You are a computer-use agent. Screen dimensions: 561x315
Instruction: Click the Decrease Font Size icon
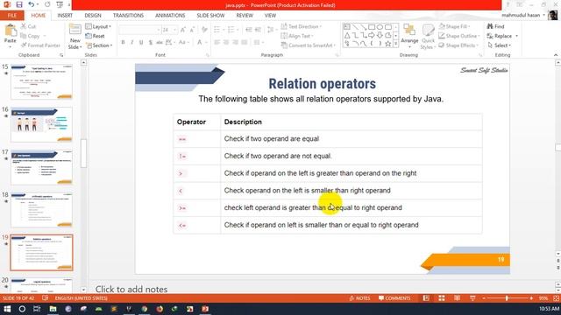pos(192,30)
